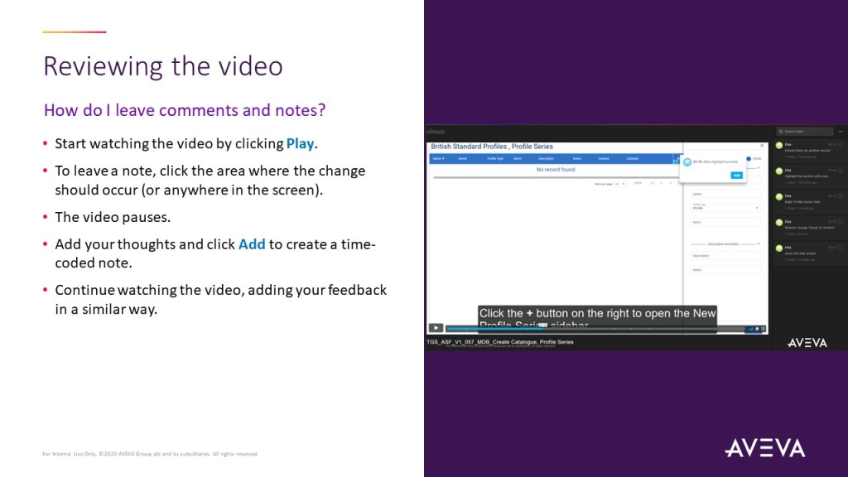The width and height of the screenshot is (848, 477).
Task: Mark 'Extend frame for another second' note resolved
Action: [841, 144]
